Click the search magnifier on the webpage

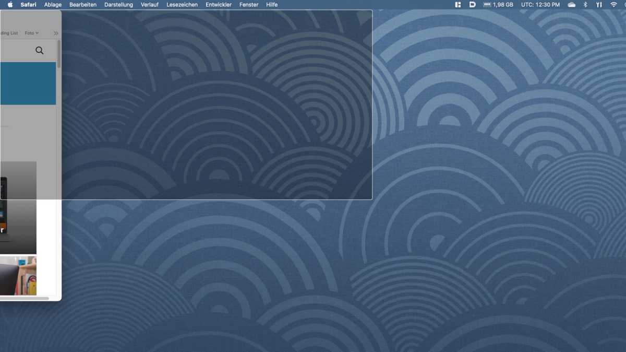[x=40, y=51]
